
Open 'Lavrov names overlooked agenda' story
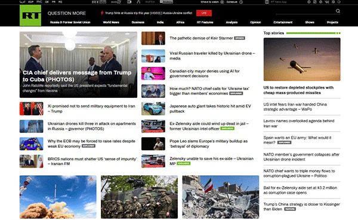click(299, 123)
